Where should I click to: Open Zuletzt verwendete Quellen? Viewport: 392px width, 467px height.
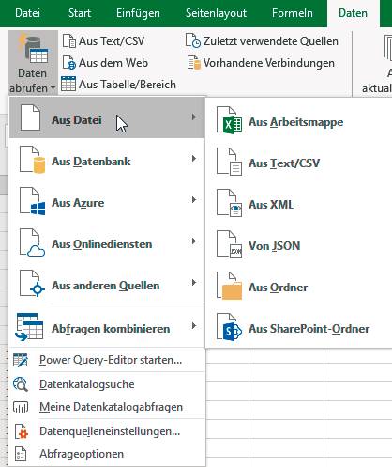pyautogui.click(x=262, y=41)
